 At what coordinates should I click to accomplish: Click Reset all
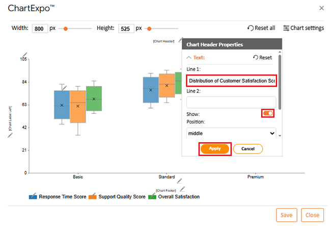[x=261, y=28]
